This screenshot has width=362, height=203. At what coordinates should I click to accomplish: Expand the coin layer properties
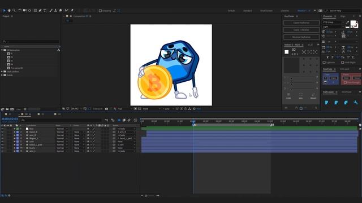[x=15, y=142]
